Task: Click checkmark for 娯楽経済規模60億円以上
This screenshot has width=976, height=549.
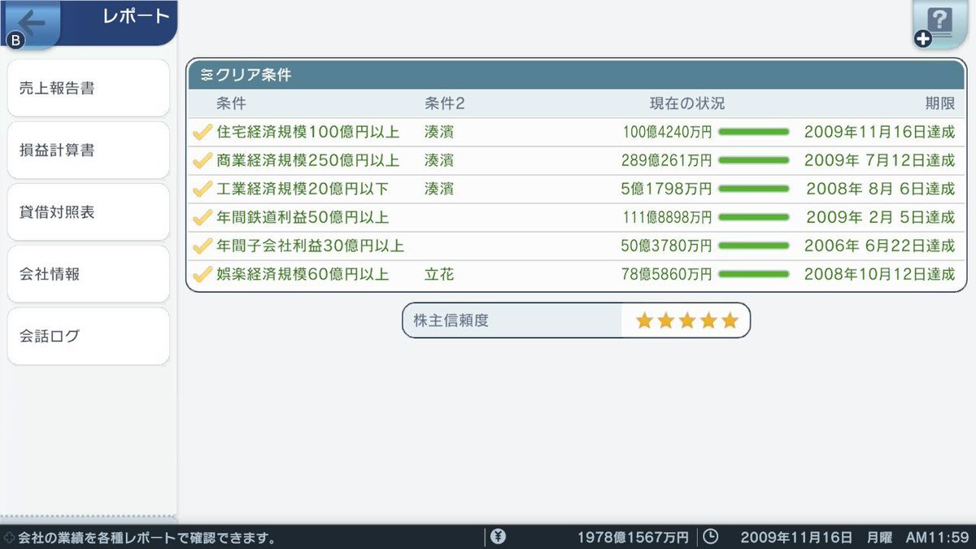Action: [x=203, y=274]
